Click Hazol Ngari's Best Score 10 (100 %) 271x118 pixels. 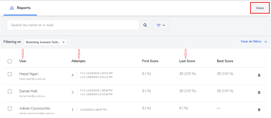point(225,74)
